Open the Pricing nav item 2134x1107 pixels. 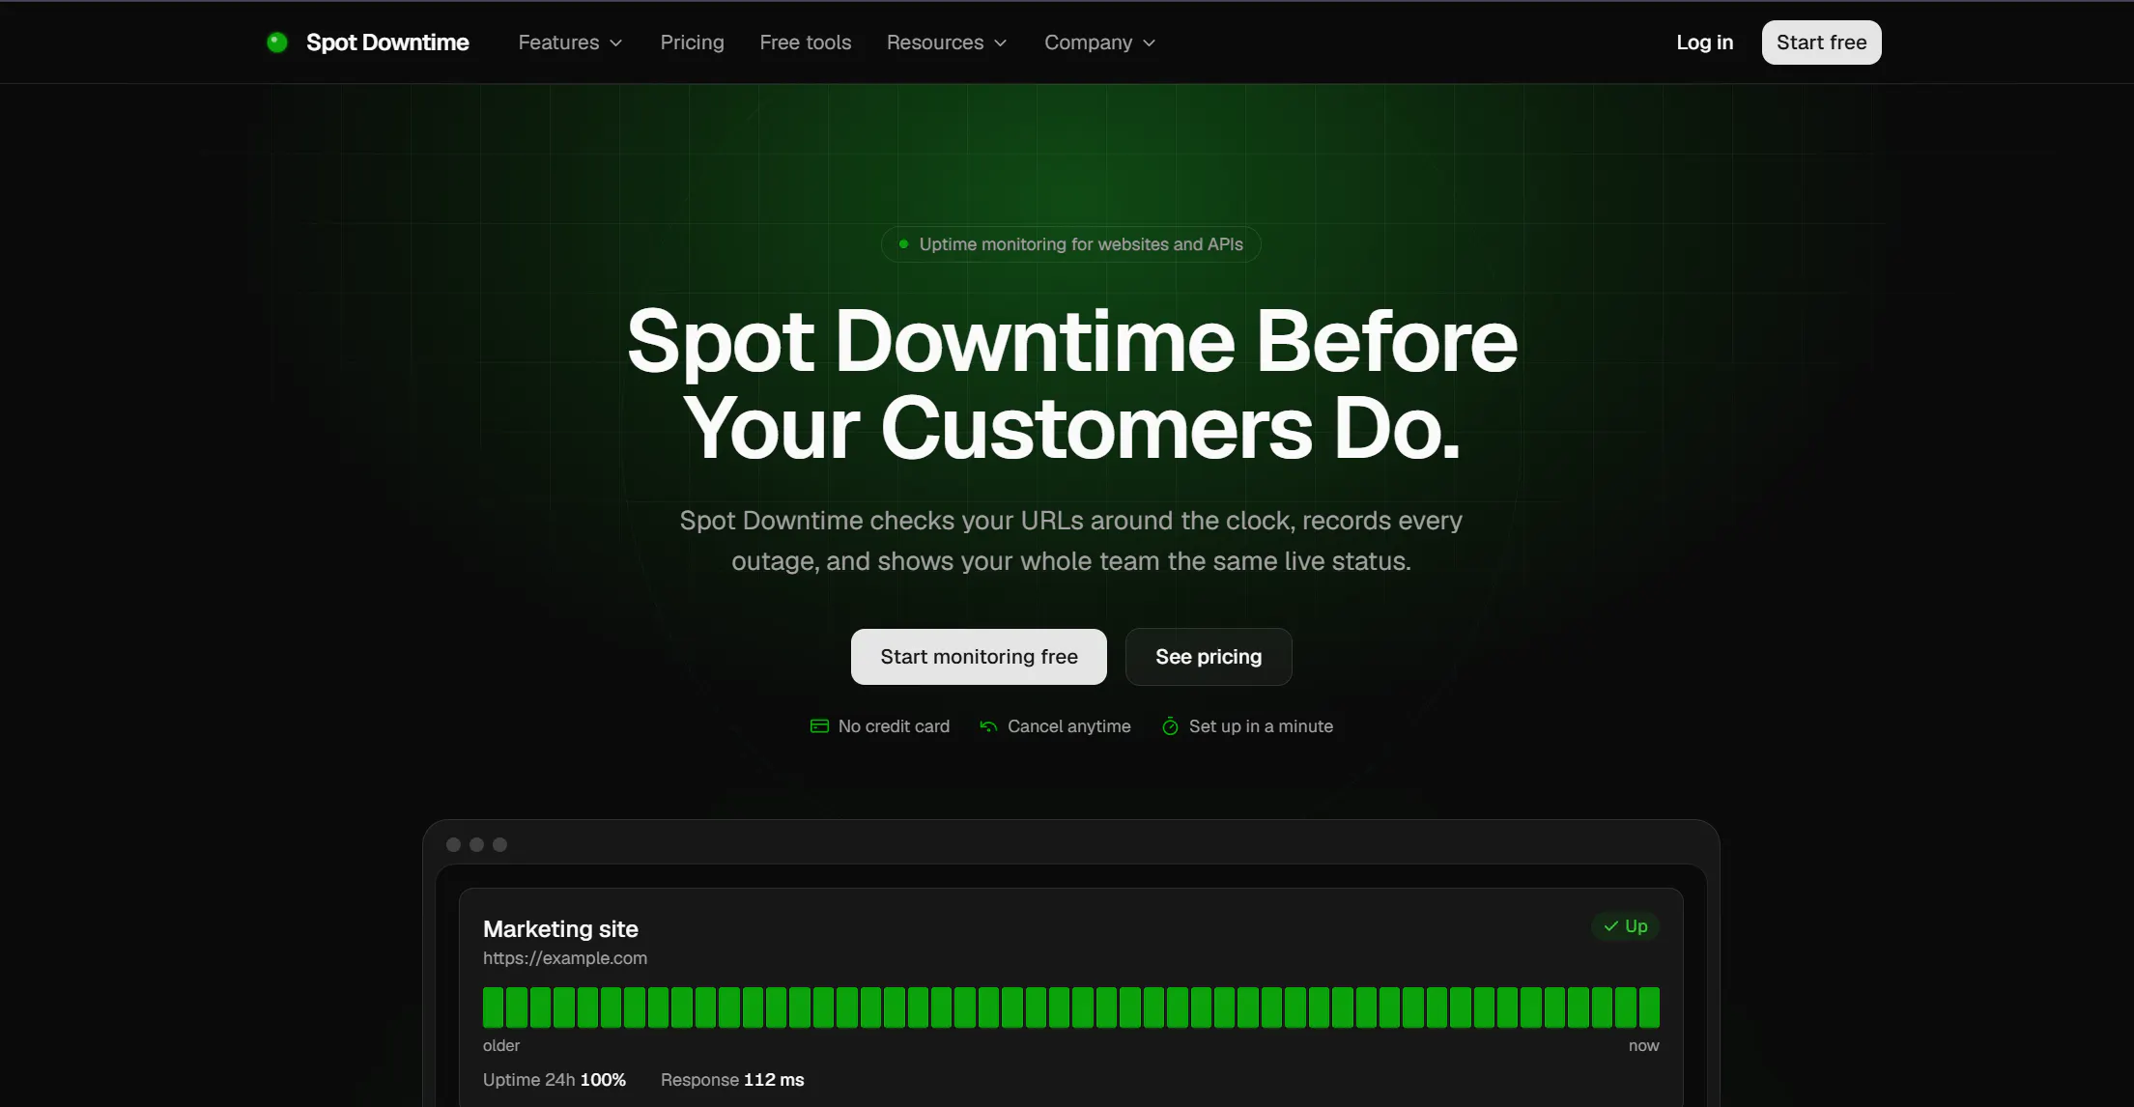[x=692, y=43]
